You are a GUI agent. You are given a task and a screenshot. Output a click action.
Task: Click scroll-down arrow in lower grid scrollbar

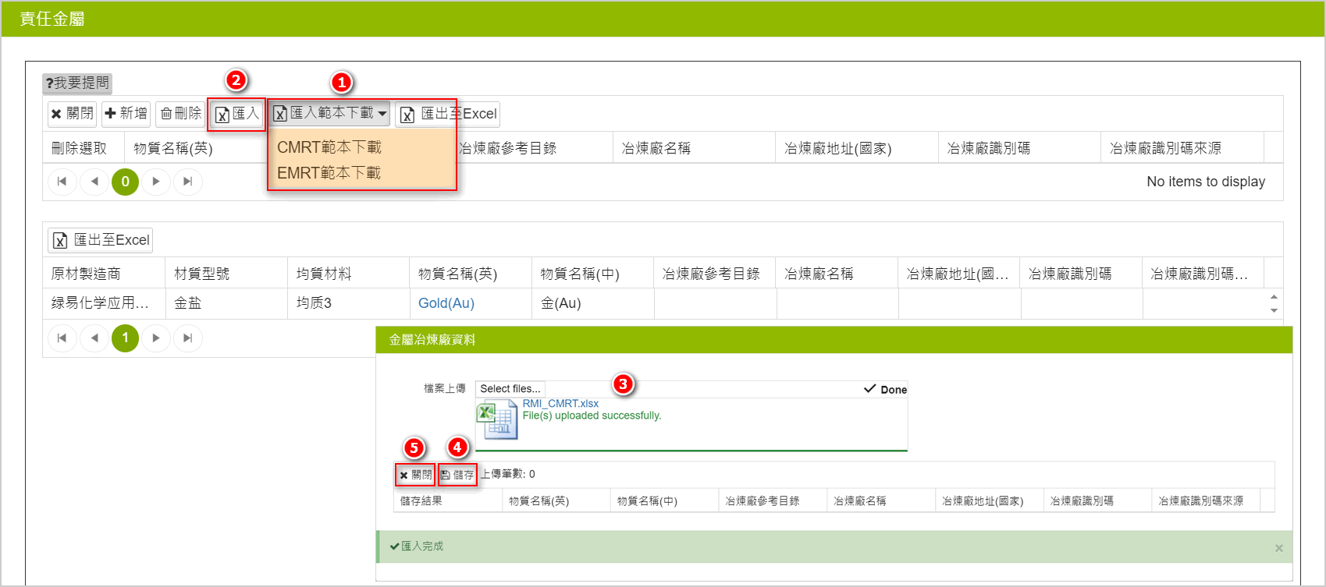[x=1274, y=310]
